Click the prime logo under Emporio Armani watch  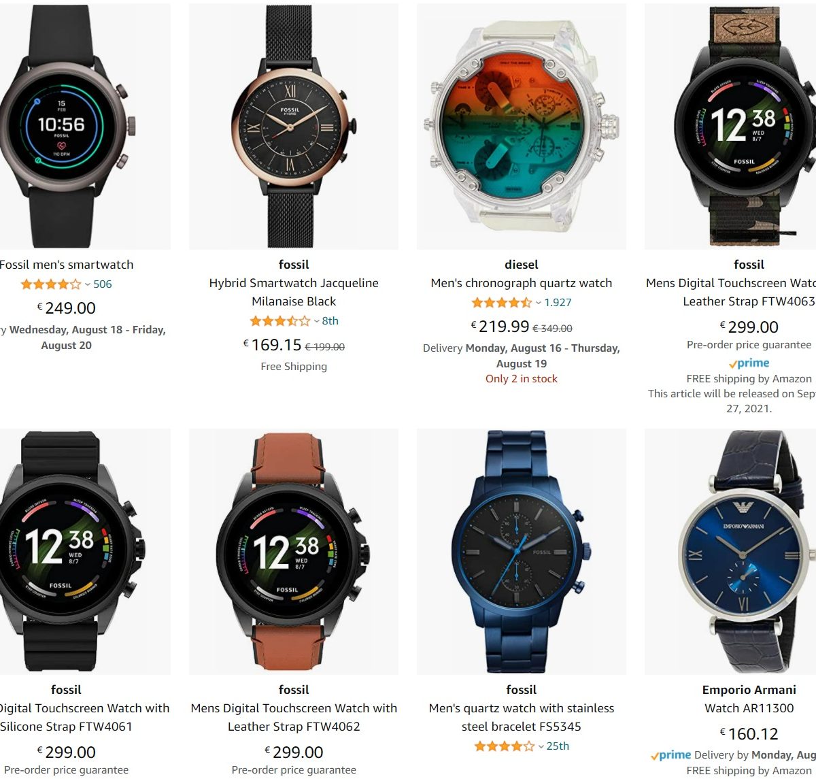coord(670,755)
